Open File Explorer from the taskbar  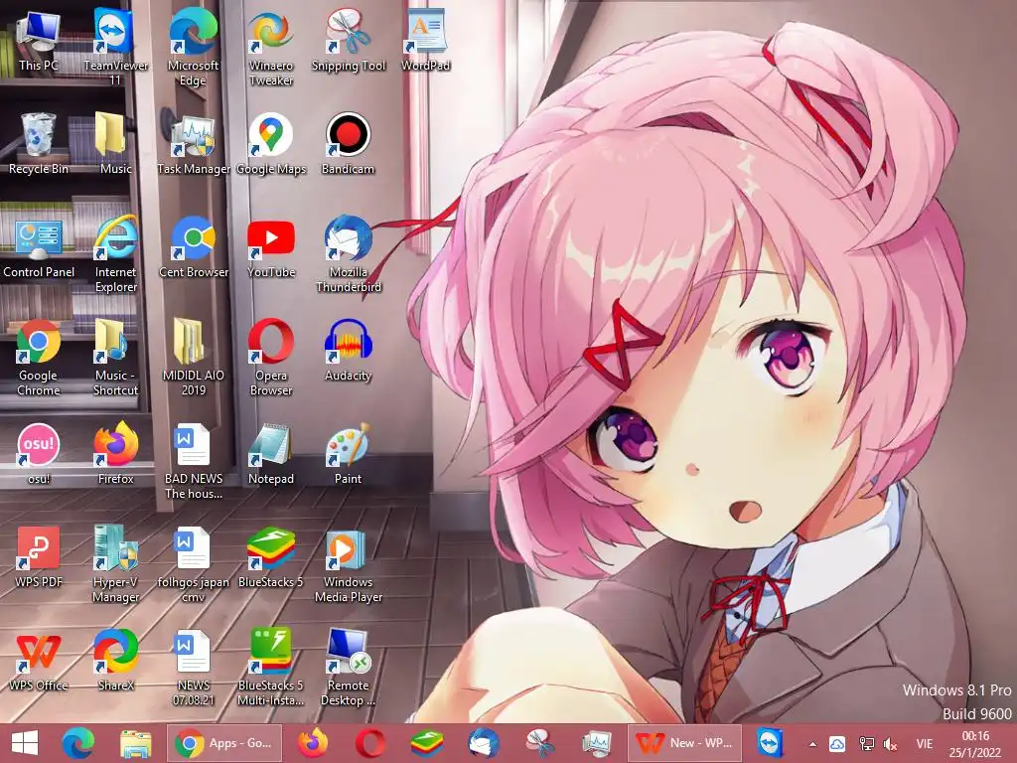(135, 743)
